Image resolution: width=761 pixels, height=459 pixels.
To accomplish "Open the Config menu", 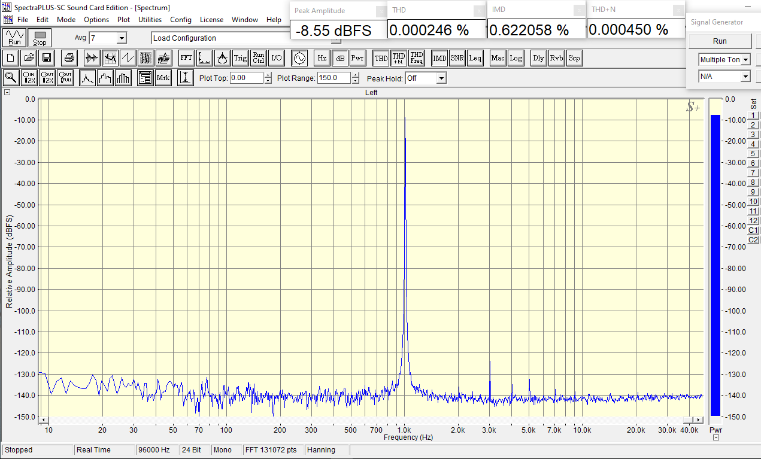I will [181, 20].
